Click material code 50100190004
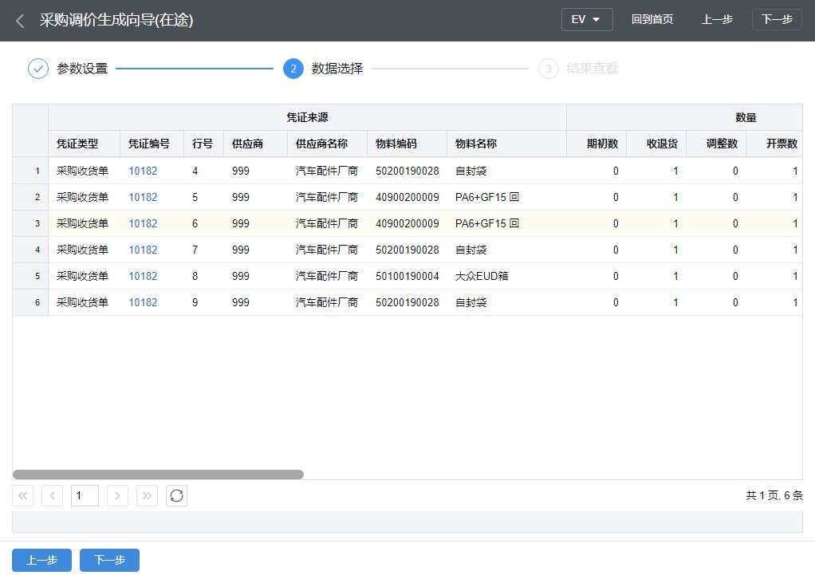The image size is (815, 579). [x=407, y=277]
